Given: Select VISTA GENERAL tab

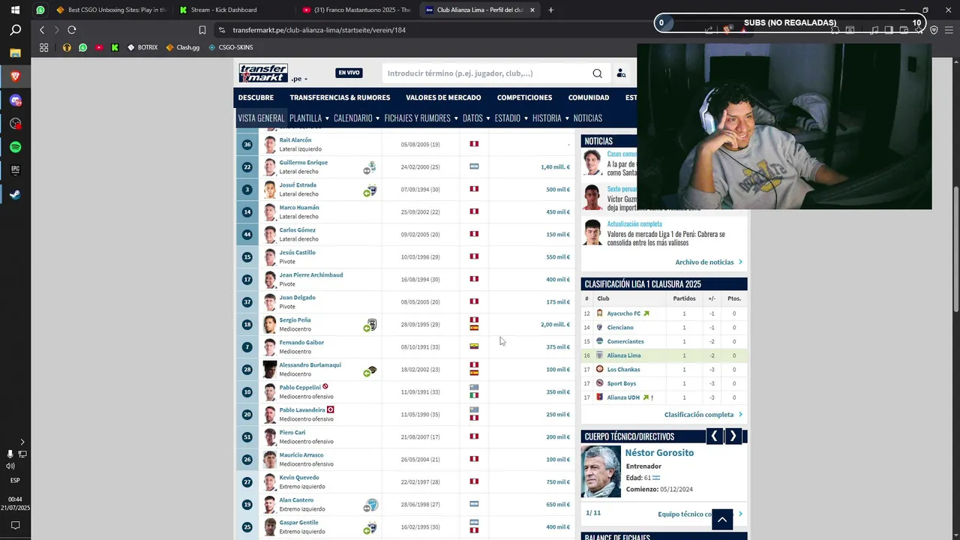Looking at the screenshot, I should (261, 118).
